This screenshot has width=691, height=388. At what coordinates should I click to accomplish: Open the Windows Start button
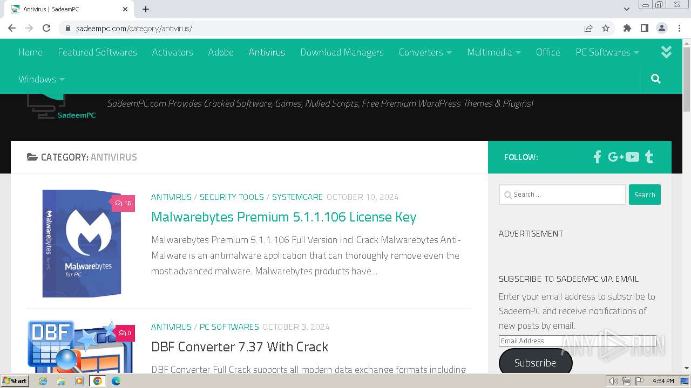tap(15, 381)
